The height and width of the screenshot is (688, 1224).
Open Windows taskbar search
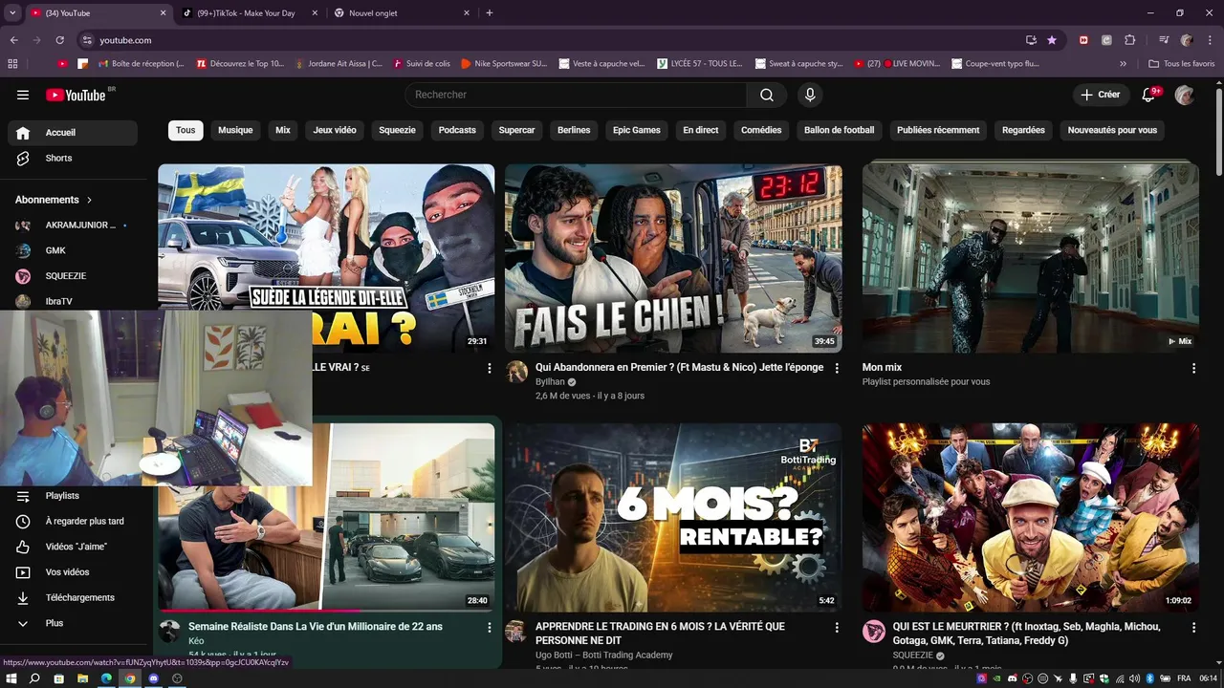coord(34,678)
